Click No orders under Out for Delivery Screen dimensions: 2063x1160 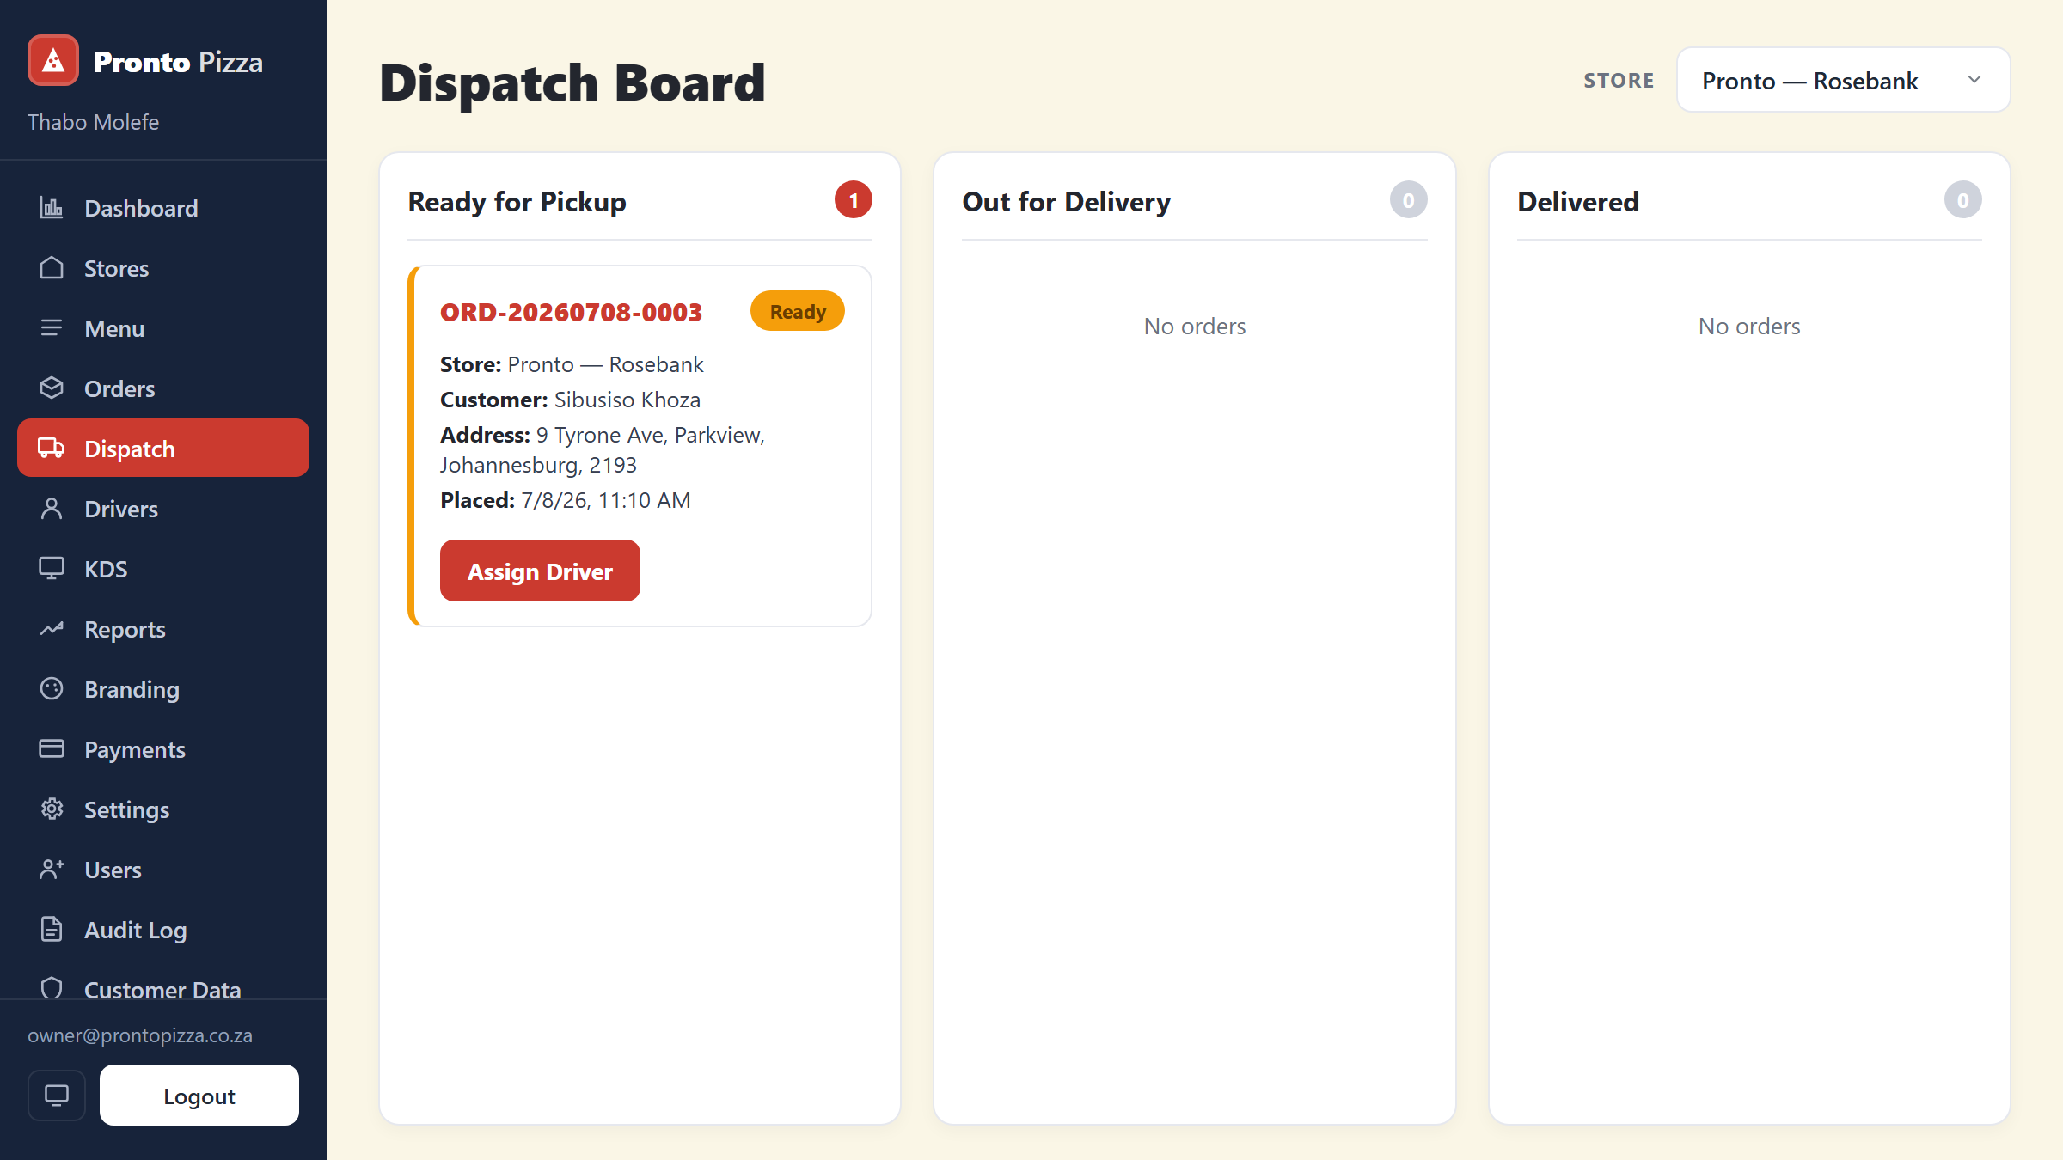click(1195, 327)
